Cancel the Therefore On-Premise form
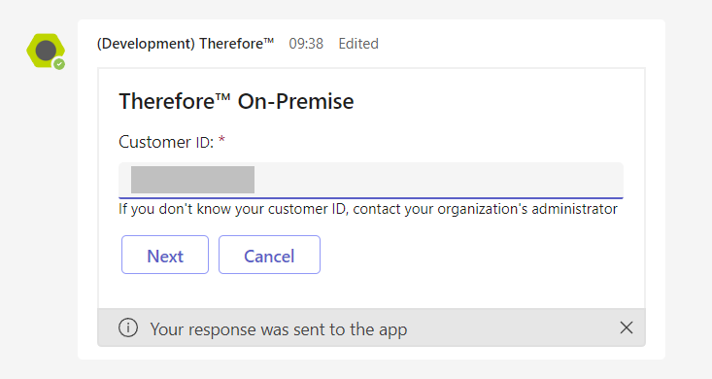The image size is (712, 379). [x=269, y=255]
